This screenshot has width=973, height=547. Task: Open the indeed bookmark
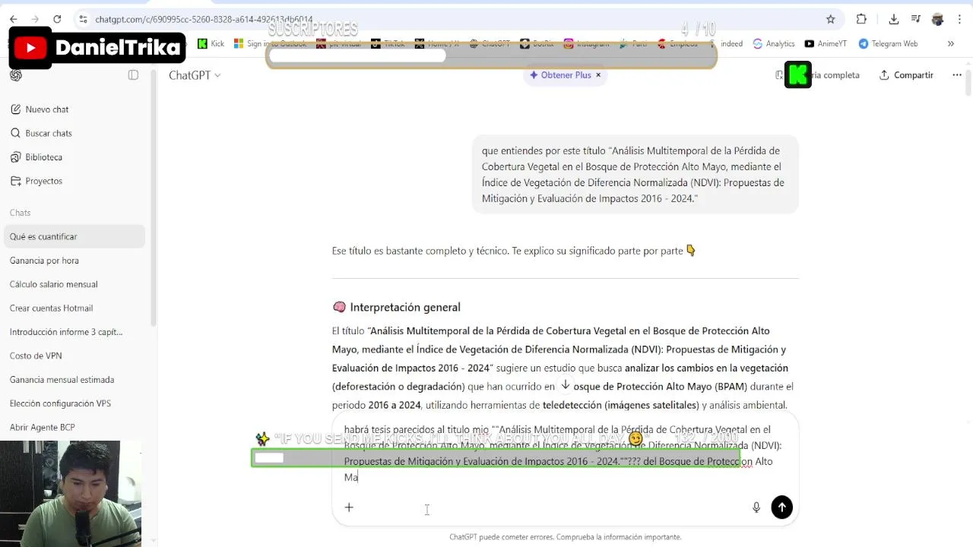(731, 43)
